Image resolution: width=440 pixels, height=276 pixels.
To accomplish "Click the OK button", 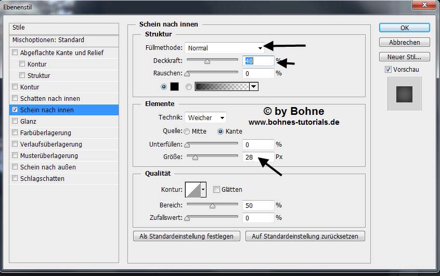I will click(404, 28).
